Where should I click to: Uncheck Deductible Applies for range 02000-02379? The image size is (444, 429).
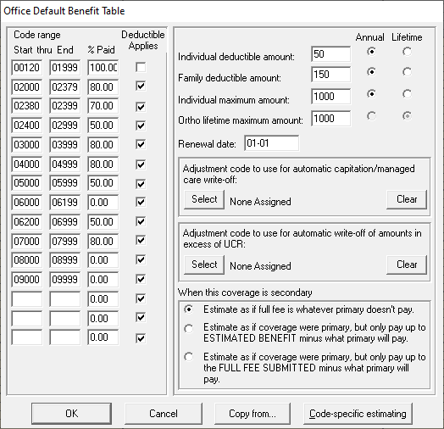tap(141, 86)
